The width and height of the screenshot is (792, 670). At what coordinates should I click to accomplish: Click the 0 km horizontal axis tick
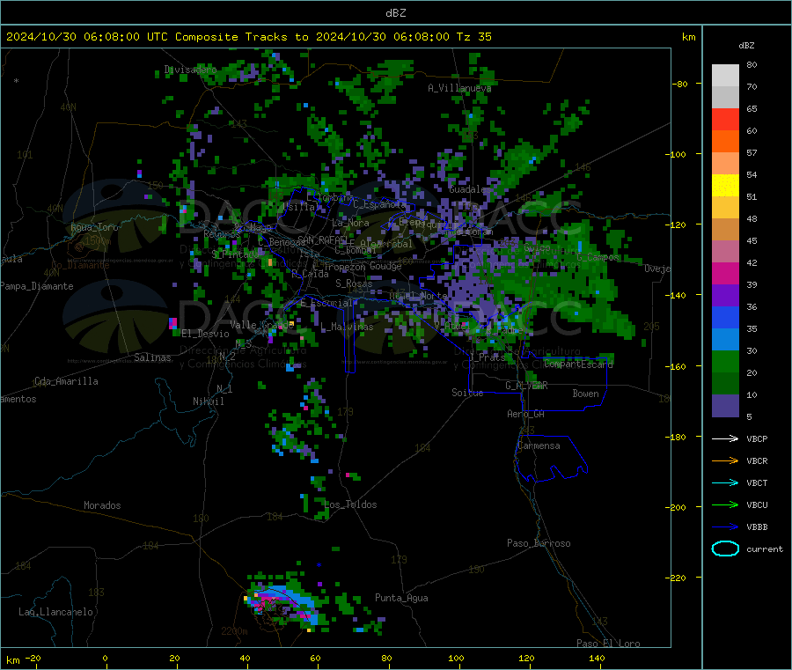pos(105,658)
